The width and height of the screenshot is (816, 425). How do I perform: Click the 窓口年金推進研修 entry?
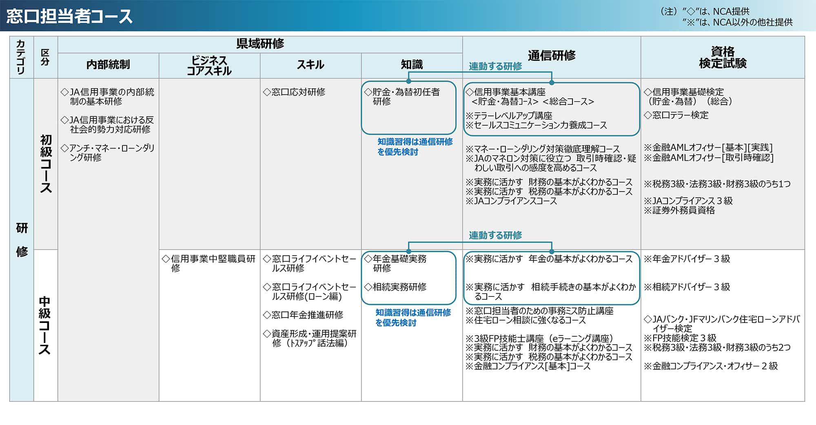click(303, 315)
